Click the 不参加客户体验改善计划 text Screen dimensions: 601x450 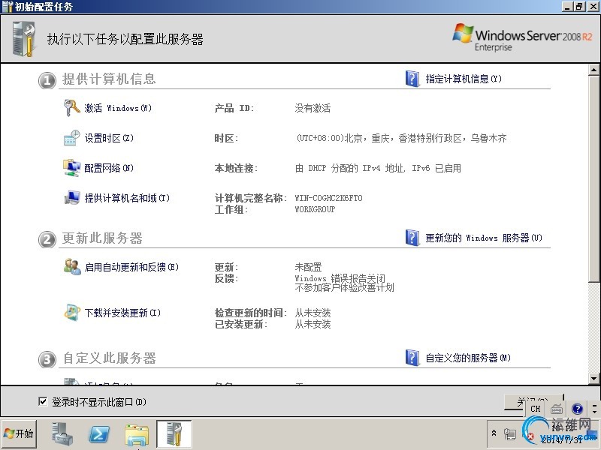click(344, 287)
